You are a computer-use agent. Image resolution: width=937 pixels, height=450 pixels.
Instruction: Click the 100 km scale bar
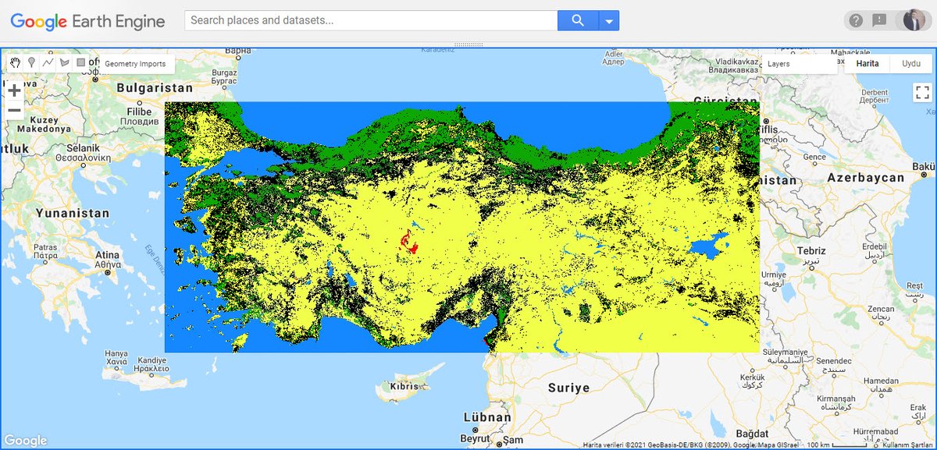[839, 445]
